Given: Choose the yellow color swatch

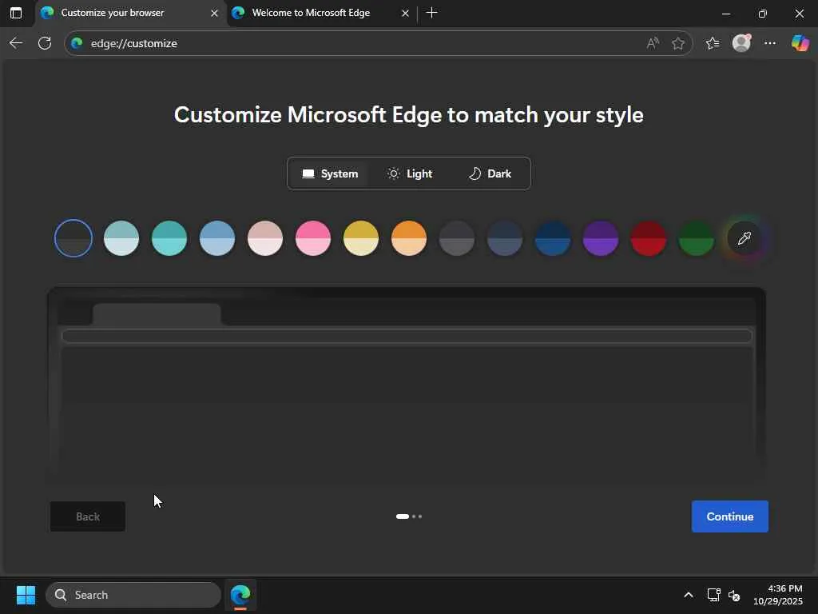Looking at the screenshot, I should tap(361, 238).
